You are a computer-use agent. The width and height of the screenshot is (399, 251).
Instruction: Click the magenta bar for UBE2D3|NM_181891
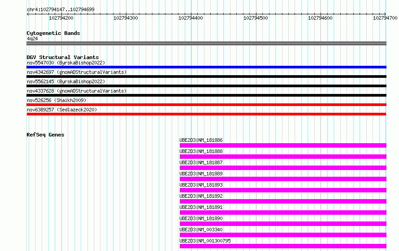tap(283, 213)
